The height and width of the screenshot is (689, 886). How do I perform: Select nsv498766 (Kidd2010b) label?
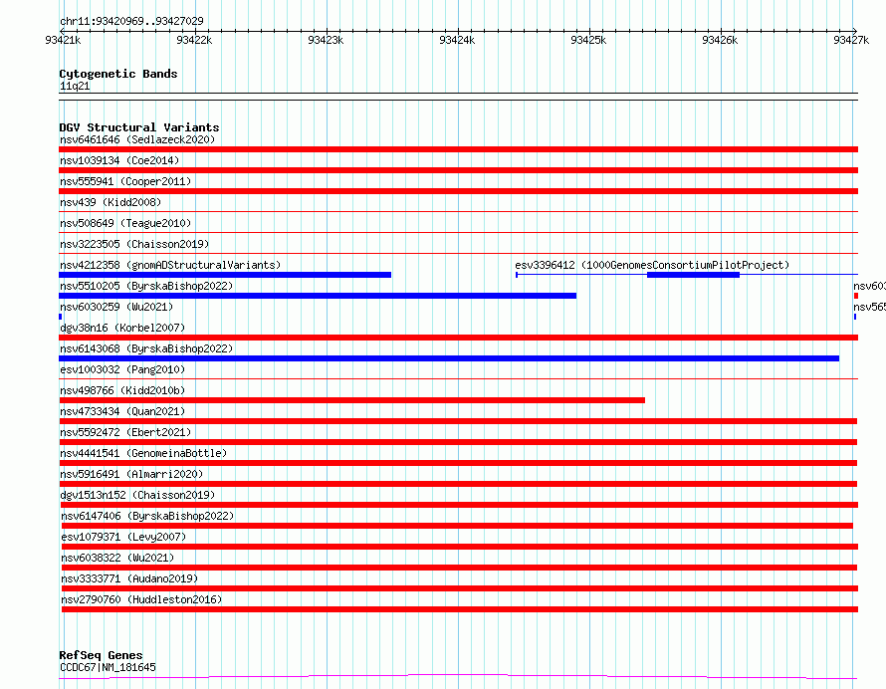click(122, 390)
